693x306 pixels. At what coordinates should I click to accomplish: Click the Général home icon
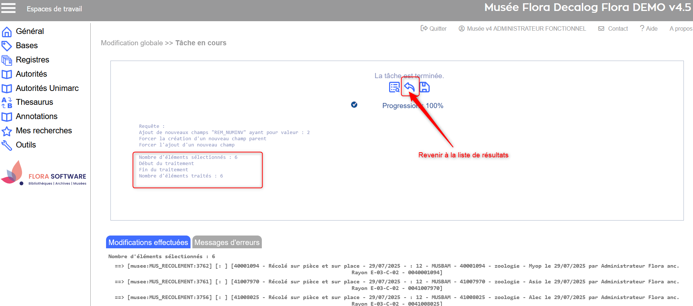(7, 32)
